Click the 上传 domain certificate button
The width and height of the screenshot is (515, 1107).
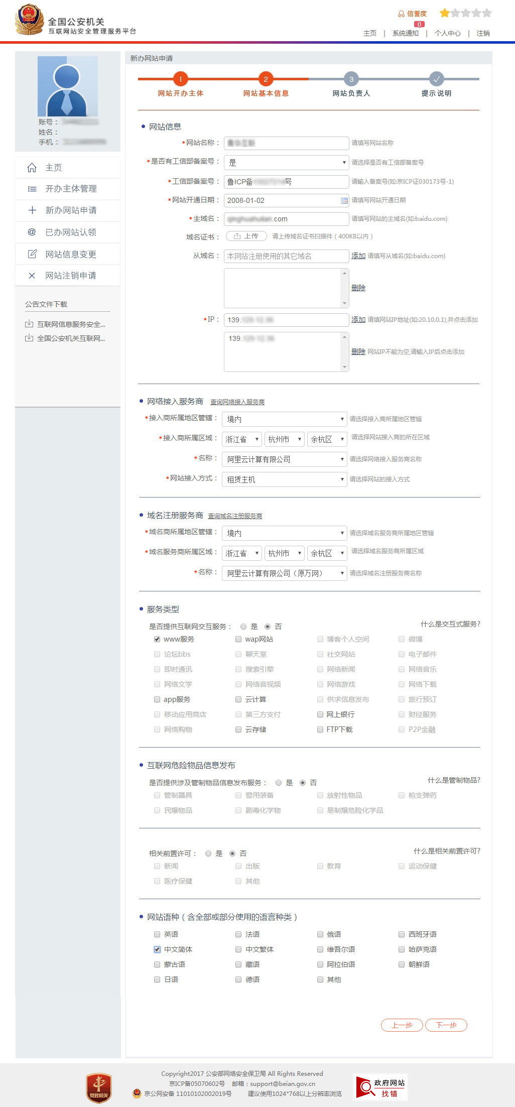246,236
